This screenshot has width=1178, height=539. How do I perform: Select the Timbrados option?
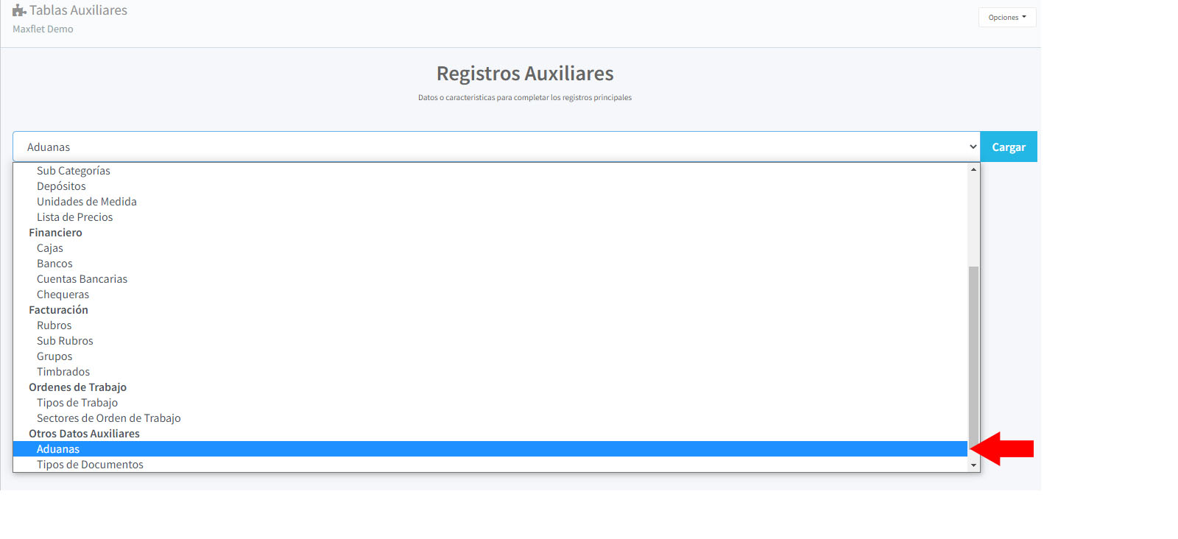coord(63,372)
